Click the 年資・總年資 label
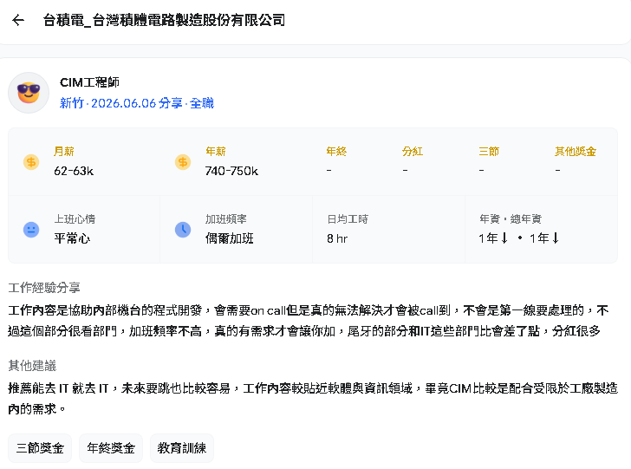 pyautogui.click(x=511, y=219)
